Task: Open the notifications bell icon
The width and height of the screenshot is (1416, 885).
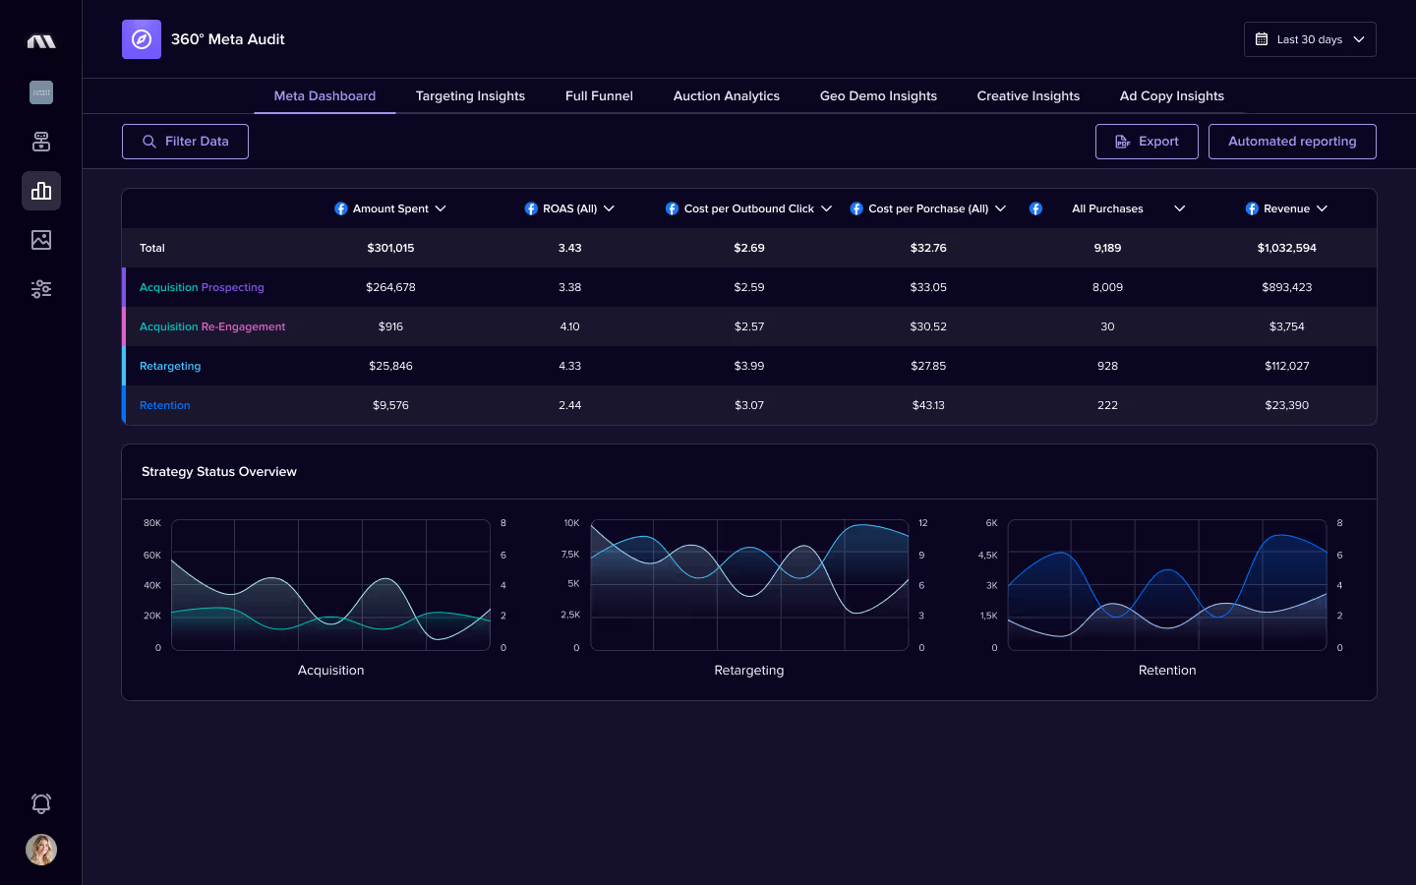Action: pyautogui.click(x=41, y=803)
